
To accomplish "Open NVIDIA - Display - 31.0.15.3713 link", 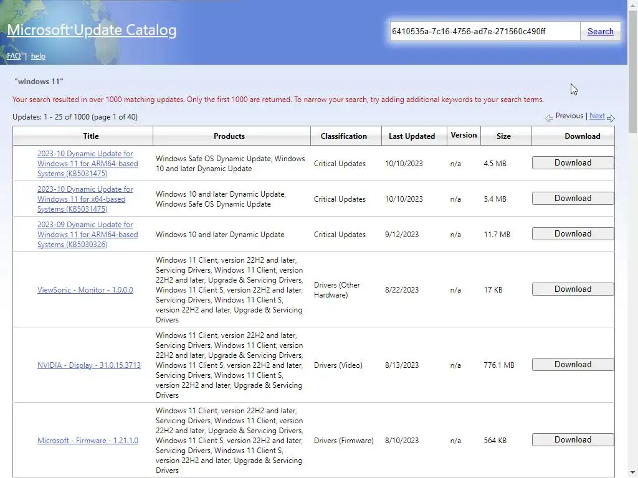I will (89, 365).
